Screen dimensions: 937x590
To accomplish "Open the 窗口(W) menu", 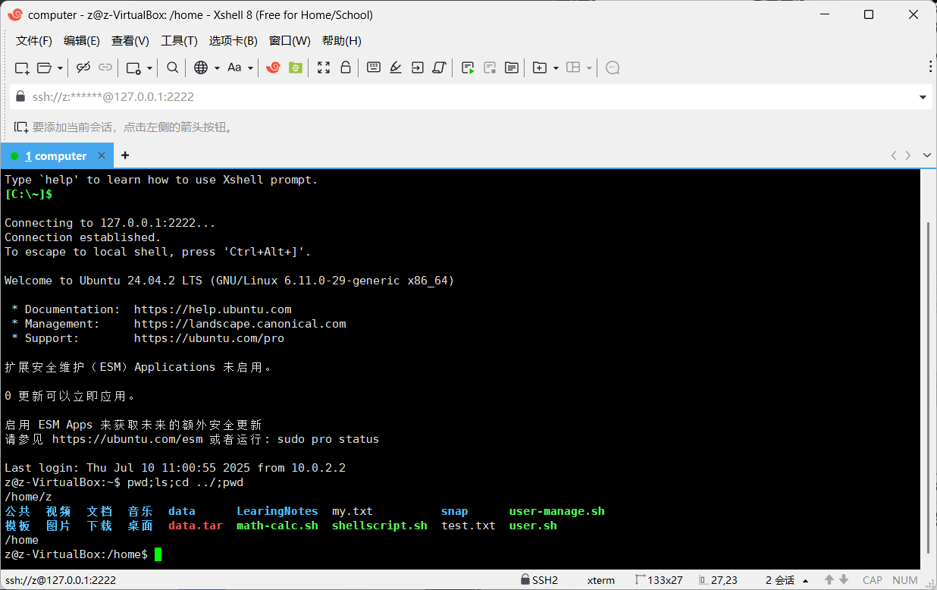I will (290, 40).
